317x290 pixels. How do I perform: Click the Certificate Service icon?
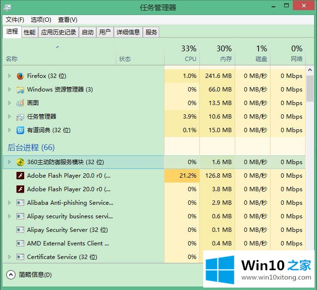20,257
